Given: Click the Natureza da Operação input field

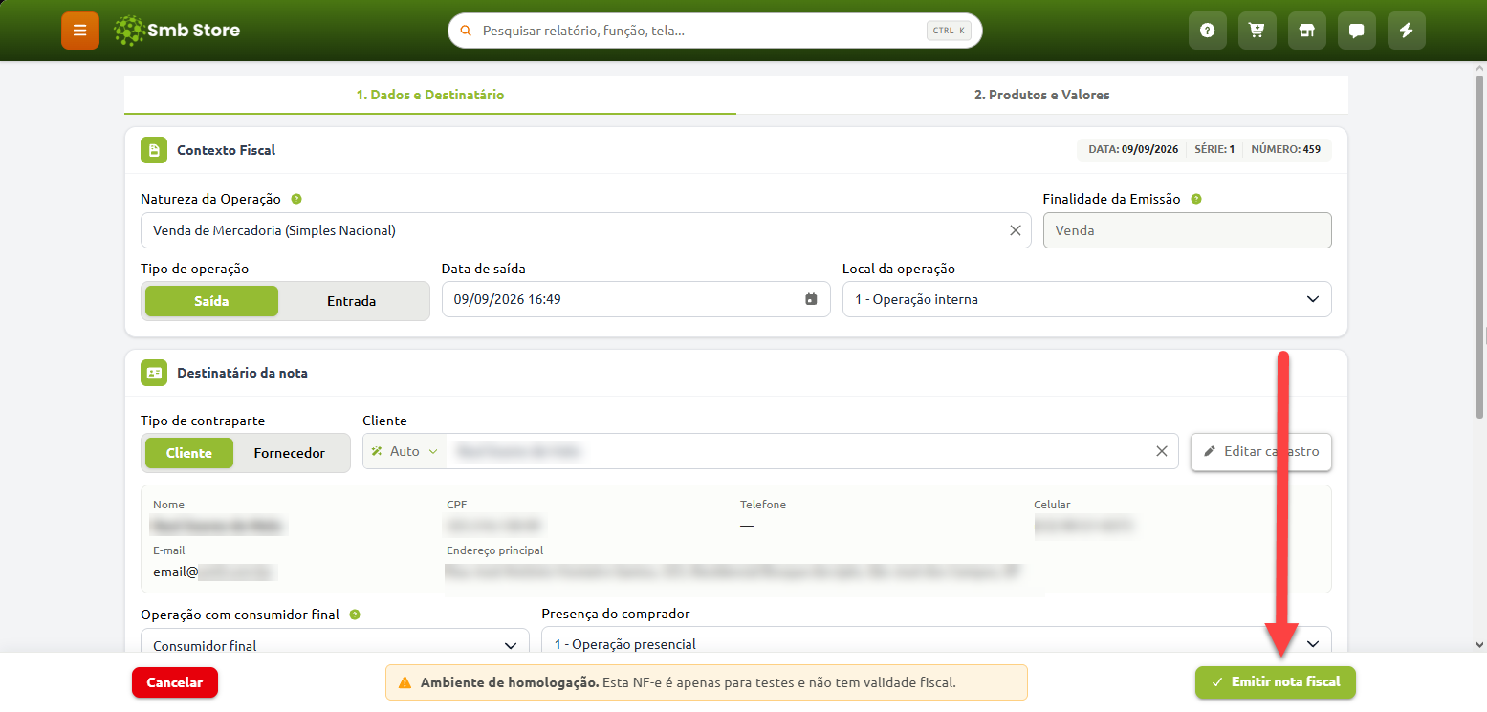Looking at the screenshot, I should point(585,230).
